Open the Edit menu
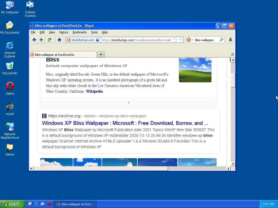 [x=42, y=32]
